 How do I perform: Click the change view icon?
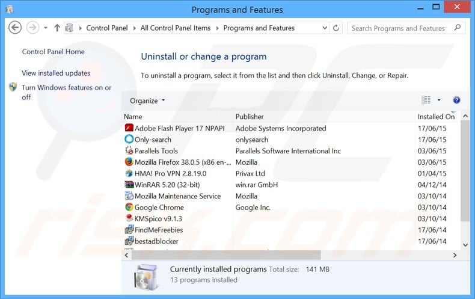426,100
